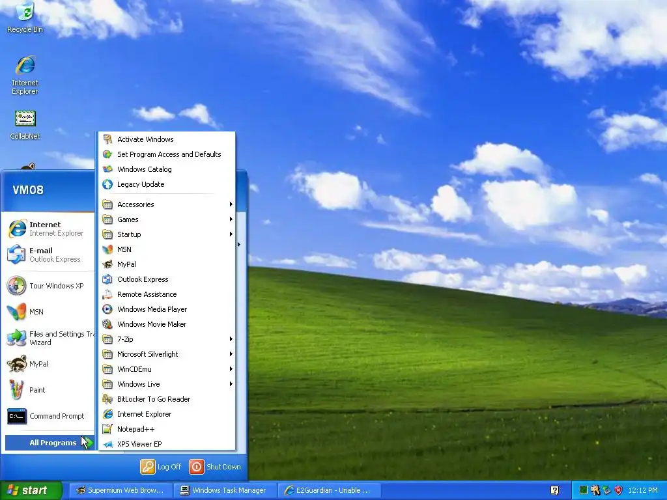Launch Legacy Update from All Programs
This screenshot has height=500, width=667.
pyautogui.click(x=167, y=184)
